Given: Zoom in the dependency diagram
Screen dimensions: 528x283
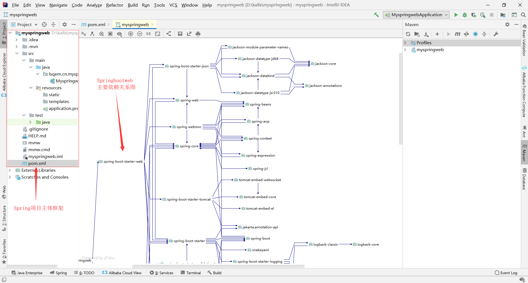Looking at the screenshot, I should click(x=131, y=34).
